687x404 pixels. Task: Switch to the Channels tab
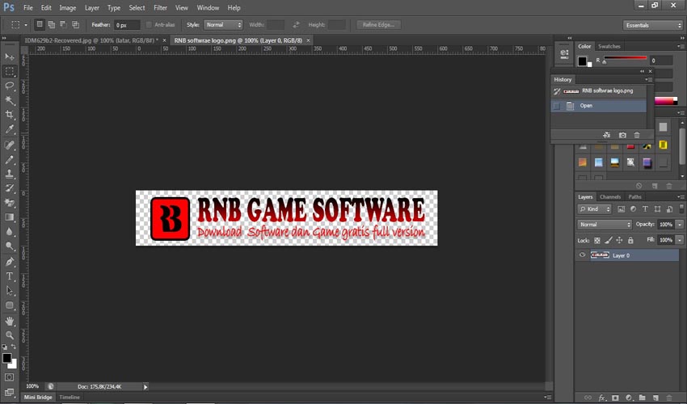tap(610, 196)
